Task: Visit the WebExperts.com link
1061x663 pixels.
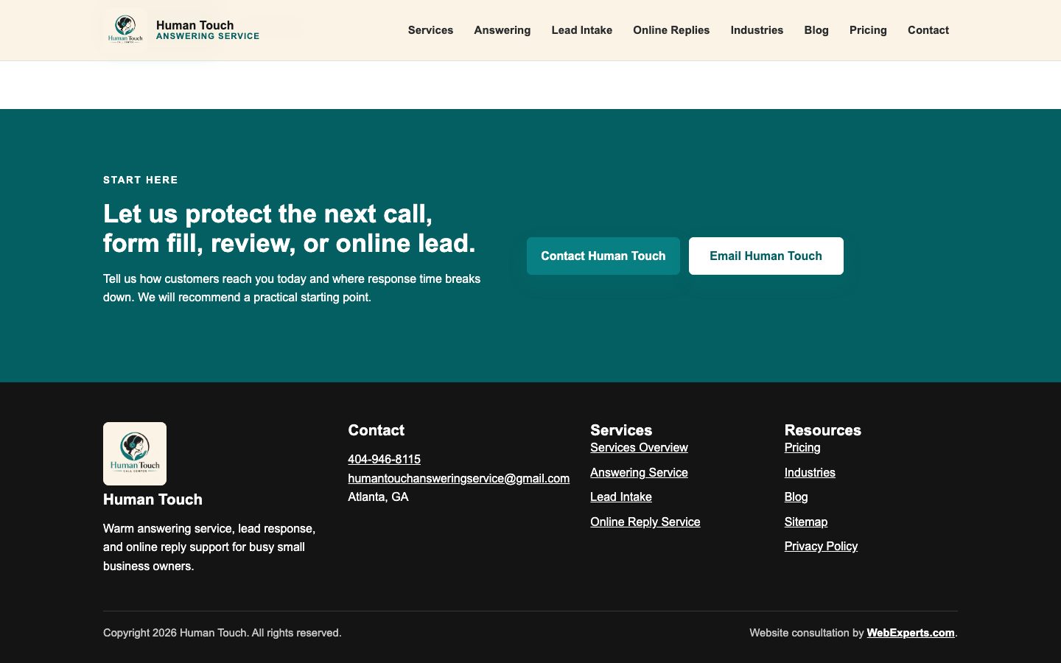Action: pos(911,633)
